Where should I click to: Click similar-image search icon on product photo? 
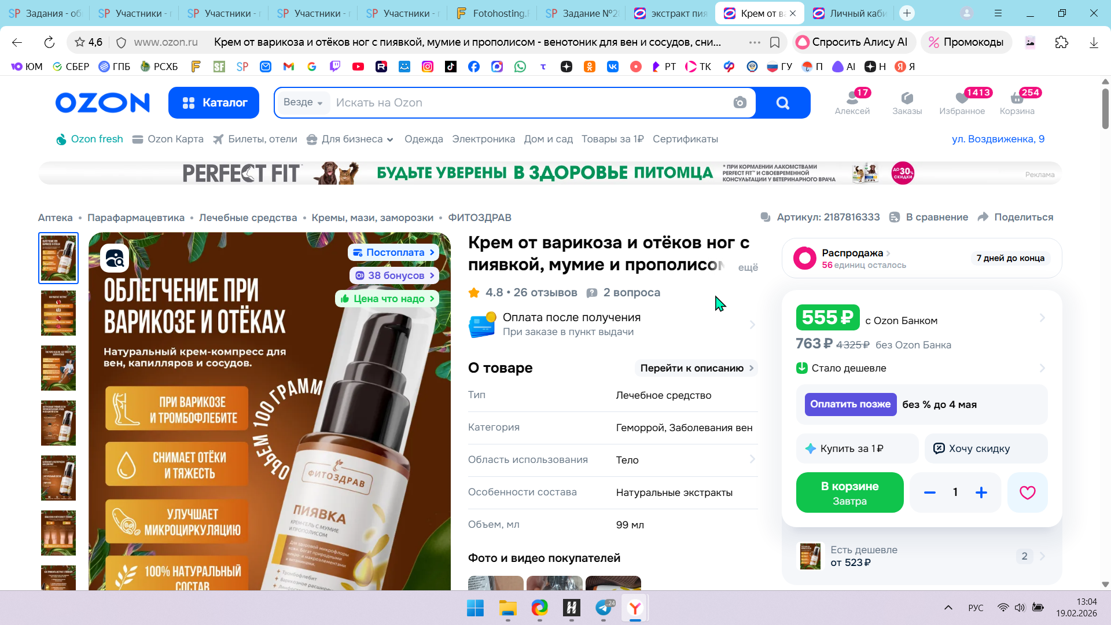115,258
